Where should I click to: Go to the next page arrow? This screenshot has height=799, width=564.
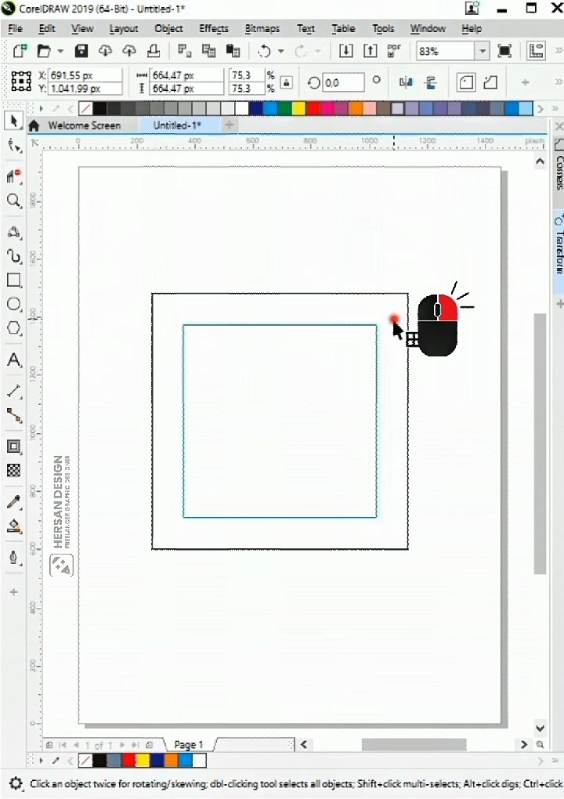(x=122, y=745)
